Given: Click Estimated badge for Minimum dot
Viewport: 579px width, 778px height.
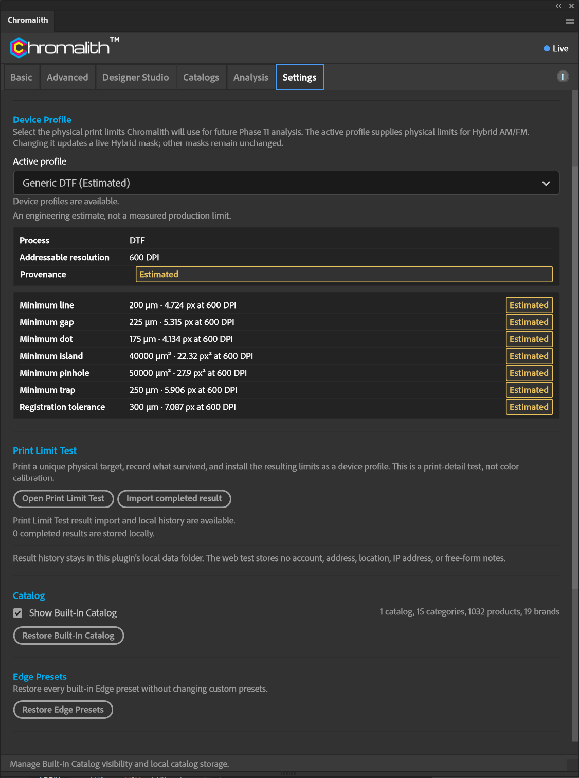Looking at the screenshot, I should (529, 339).
